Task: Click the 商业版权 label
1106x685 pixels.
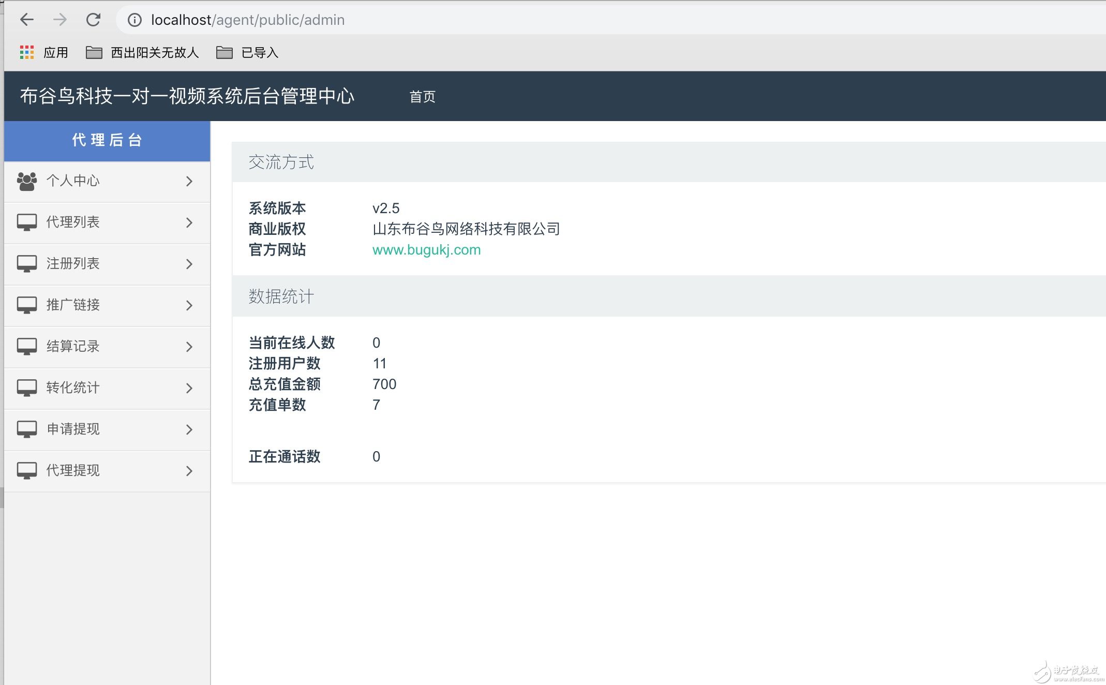Action: pos(277,229)
